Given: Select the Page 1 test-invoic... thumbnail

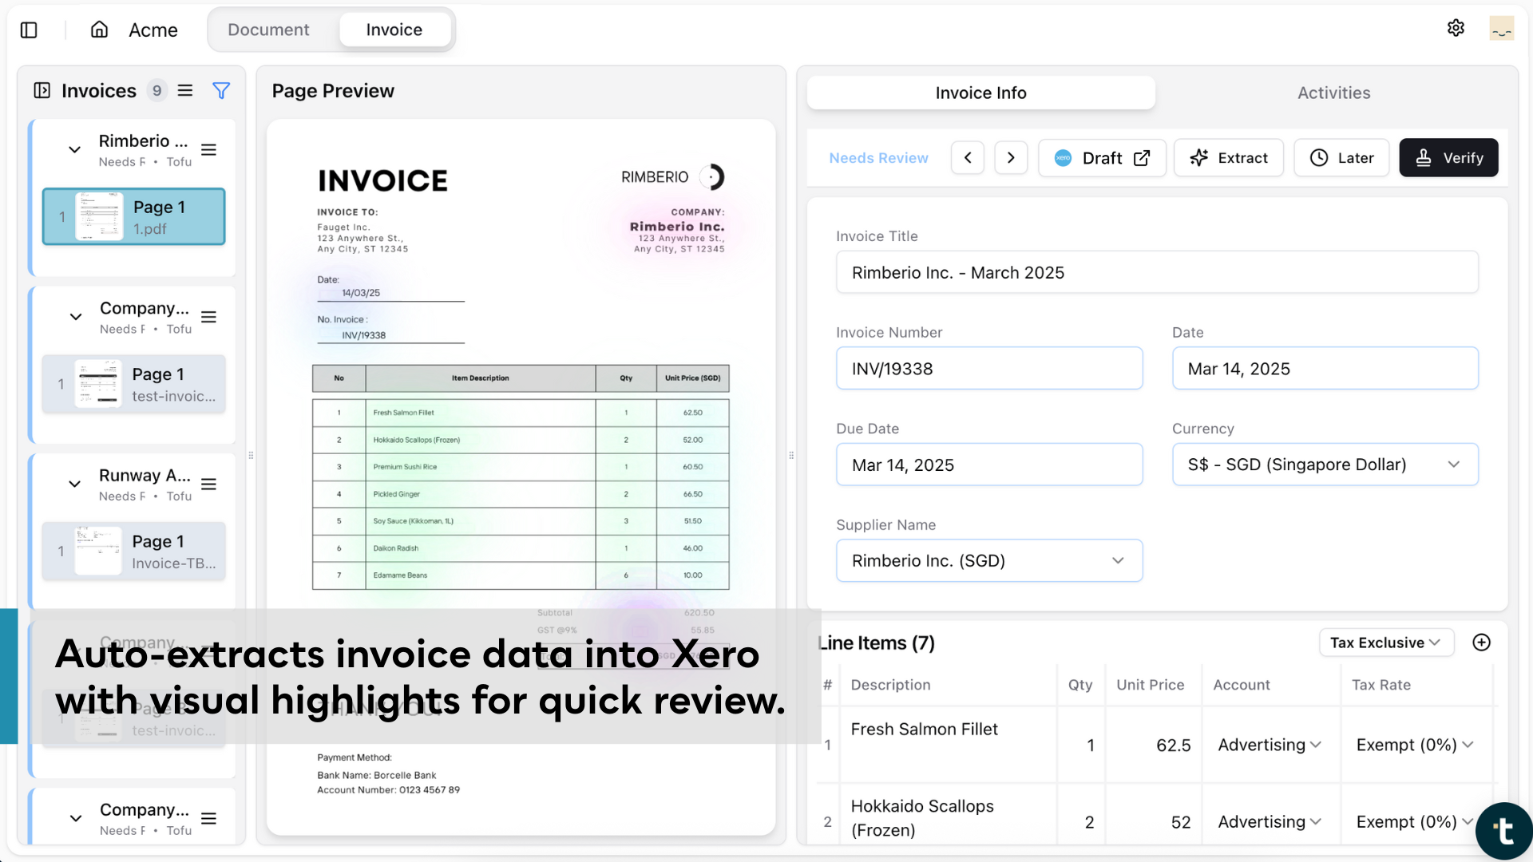Looking at the screenshot, I should 133,384.
